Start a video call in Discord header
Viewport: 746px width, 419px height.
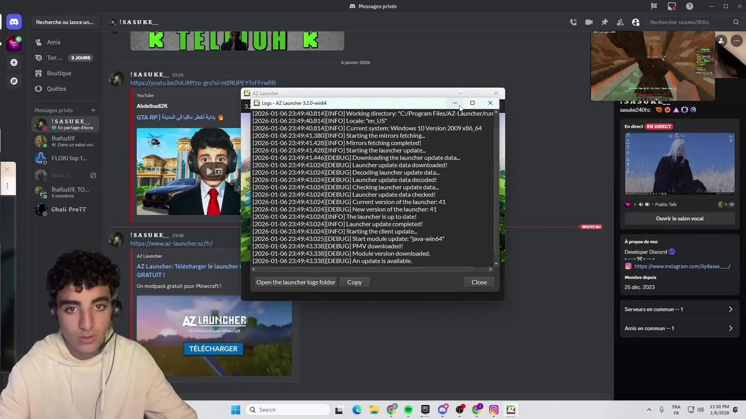(x=589, y=22)
